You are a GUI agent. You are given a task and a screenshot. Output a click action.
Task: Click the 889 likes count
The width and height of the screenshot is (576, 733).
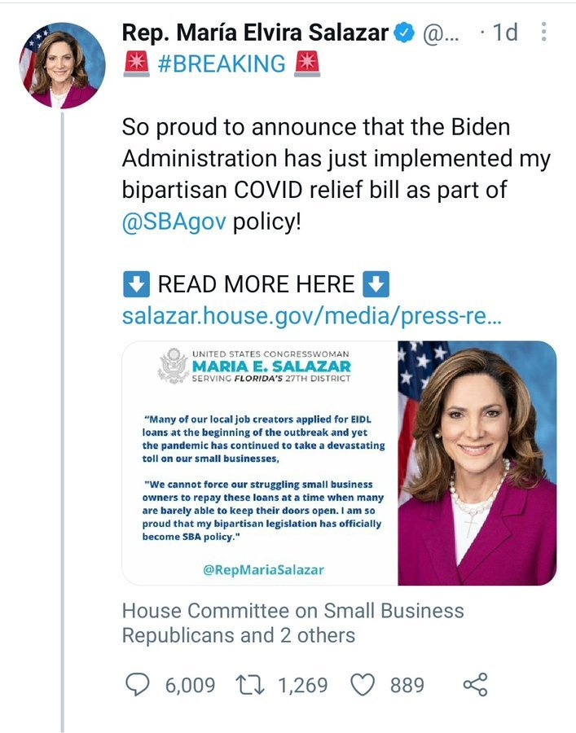coord(407,685)
